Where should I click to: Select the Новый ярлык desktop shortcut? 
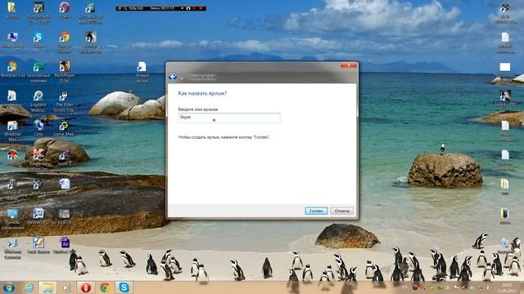tap(142, 72)
